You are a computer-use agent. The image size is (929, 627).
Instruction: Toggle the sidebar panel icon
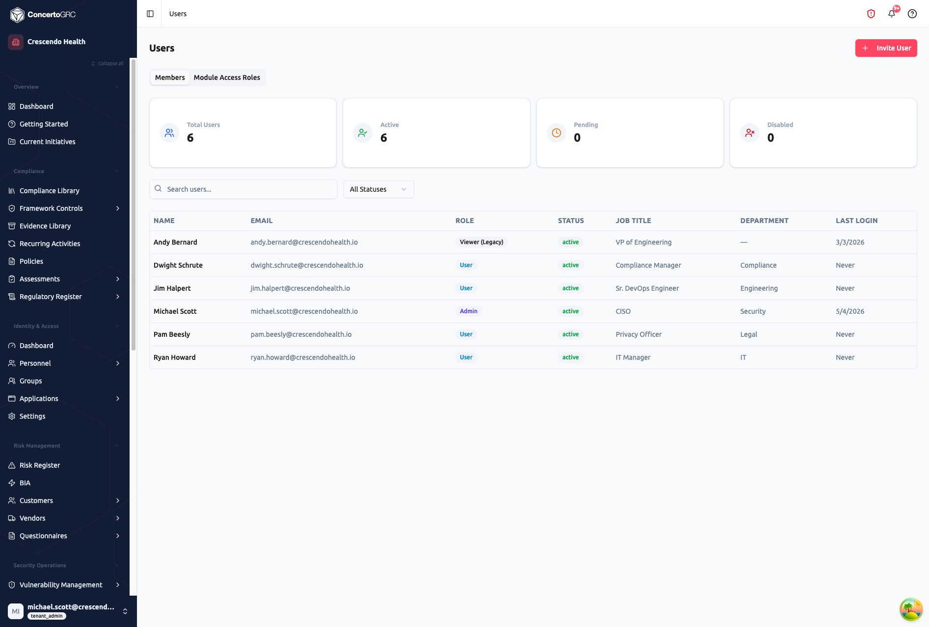coord(150,14)
